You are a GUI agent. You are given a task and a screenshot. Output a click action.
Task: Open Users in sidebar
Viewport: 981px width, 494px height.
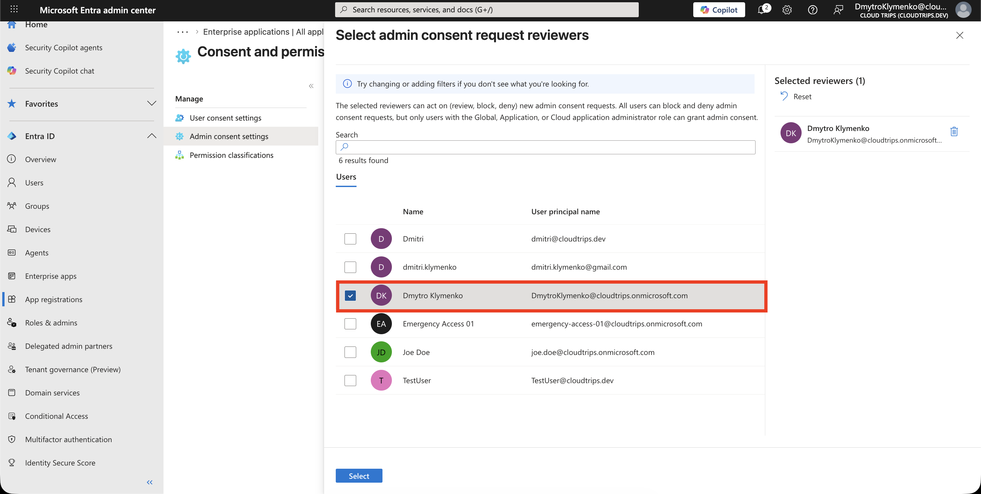pyautogui.click(x=34, y=183)
